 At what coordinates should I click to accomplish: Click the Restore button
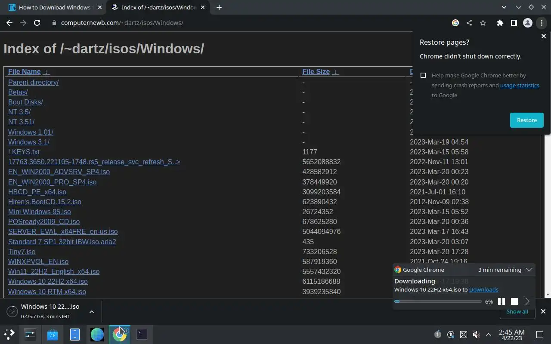(527, 120)
